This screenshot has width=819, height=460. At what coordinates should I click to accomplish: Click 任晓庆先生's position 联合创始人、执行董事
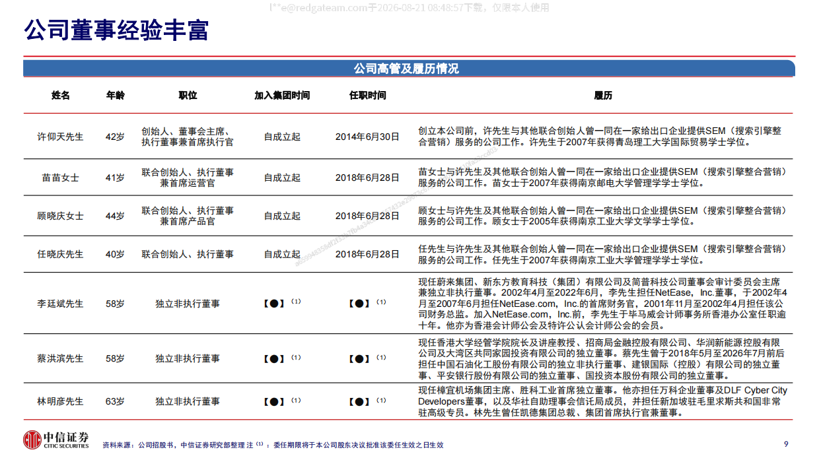pos(188,254)
